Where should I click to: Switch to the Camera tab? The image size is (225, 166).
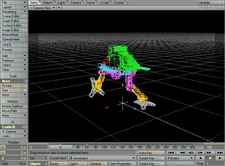pos(76,2)
